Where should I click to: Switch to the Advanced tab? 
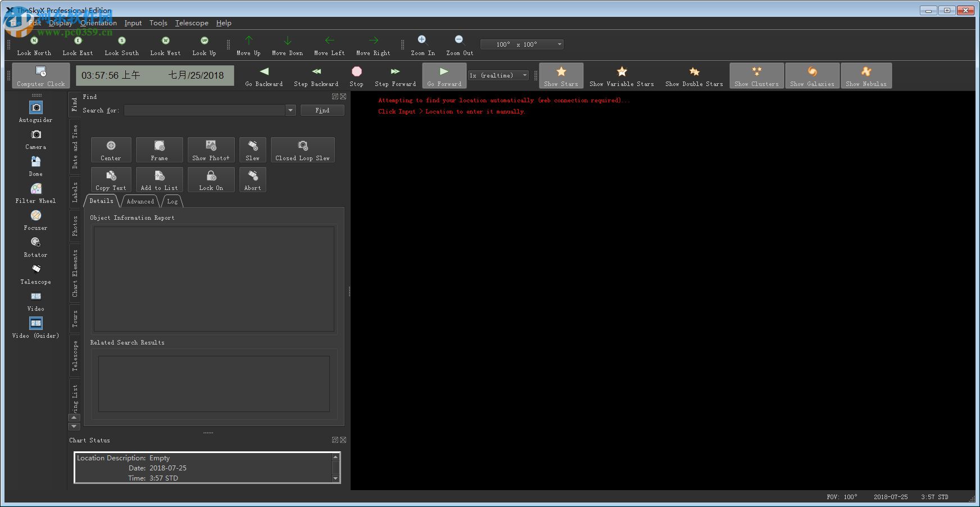coord(140,201)
